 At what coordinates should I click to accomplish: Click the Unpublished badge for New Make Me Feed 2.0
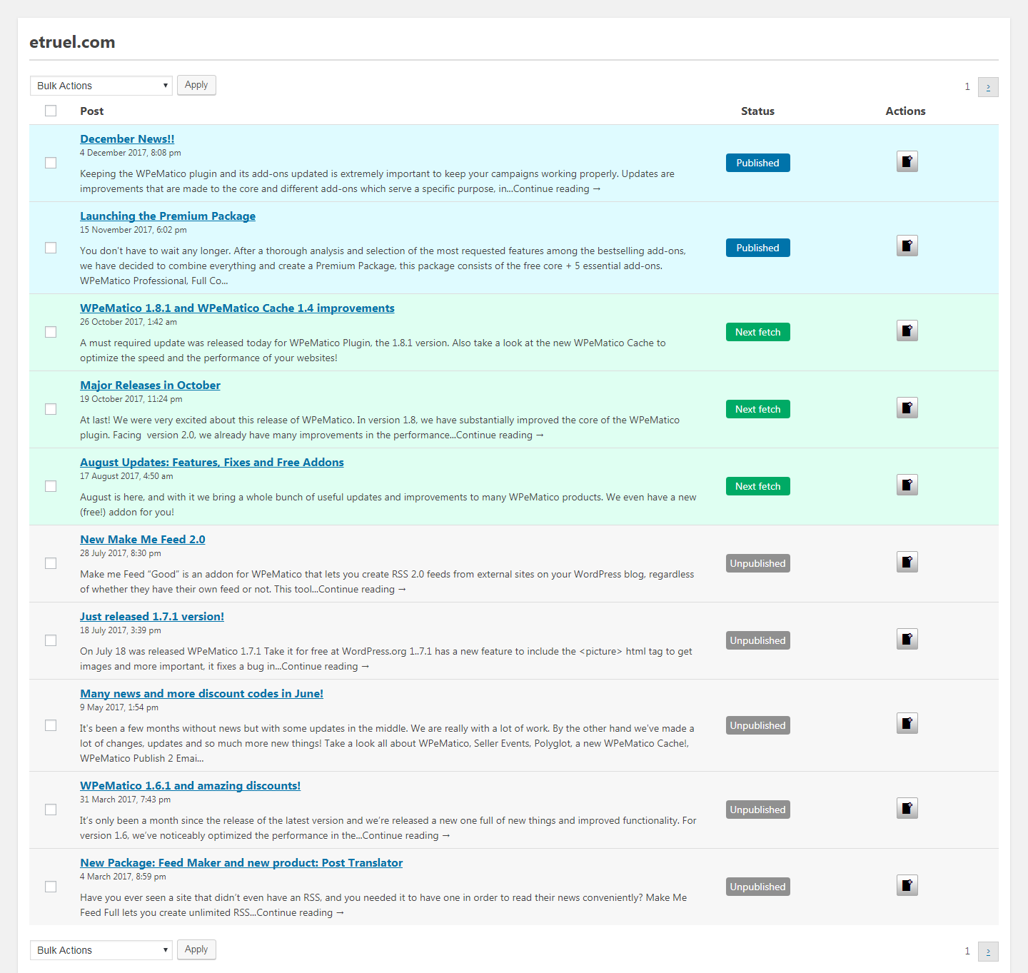tap(757, 563)
